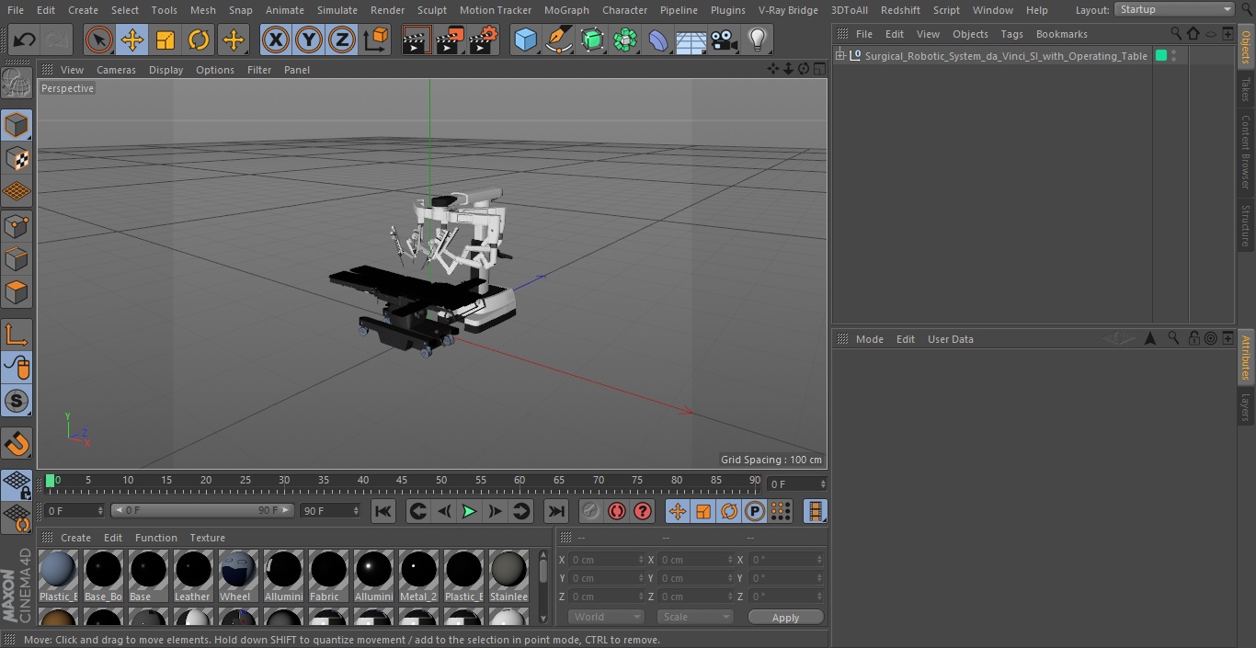Activate the Rotate tool
Image resolution: width=1256 pixels, height=648 pixels.
[x=199, y=40]
